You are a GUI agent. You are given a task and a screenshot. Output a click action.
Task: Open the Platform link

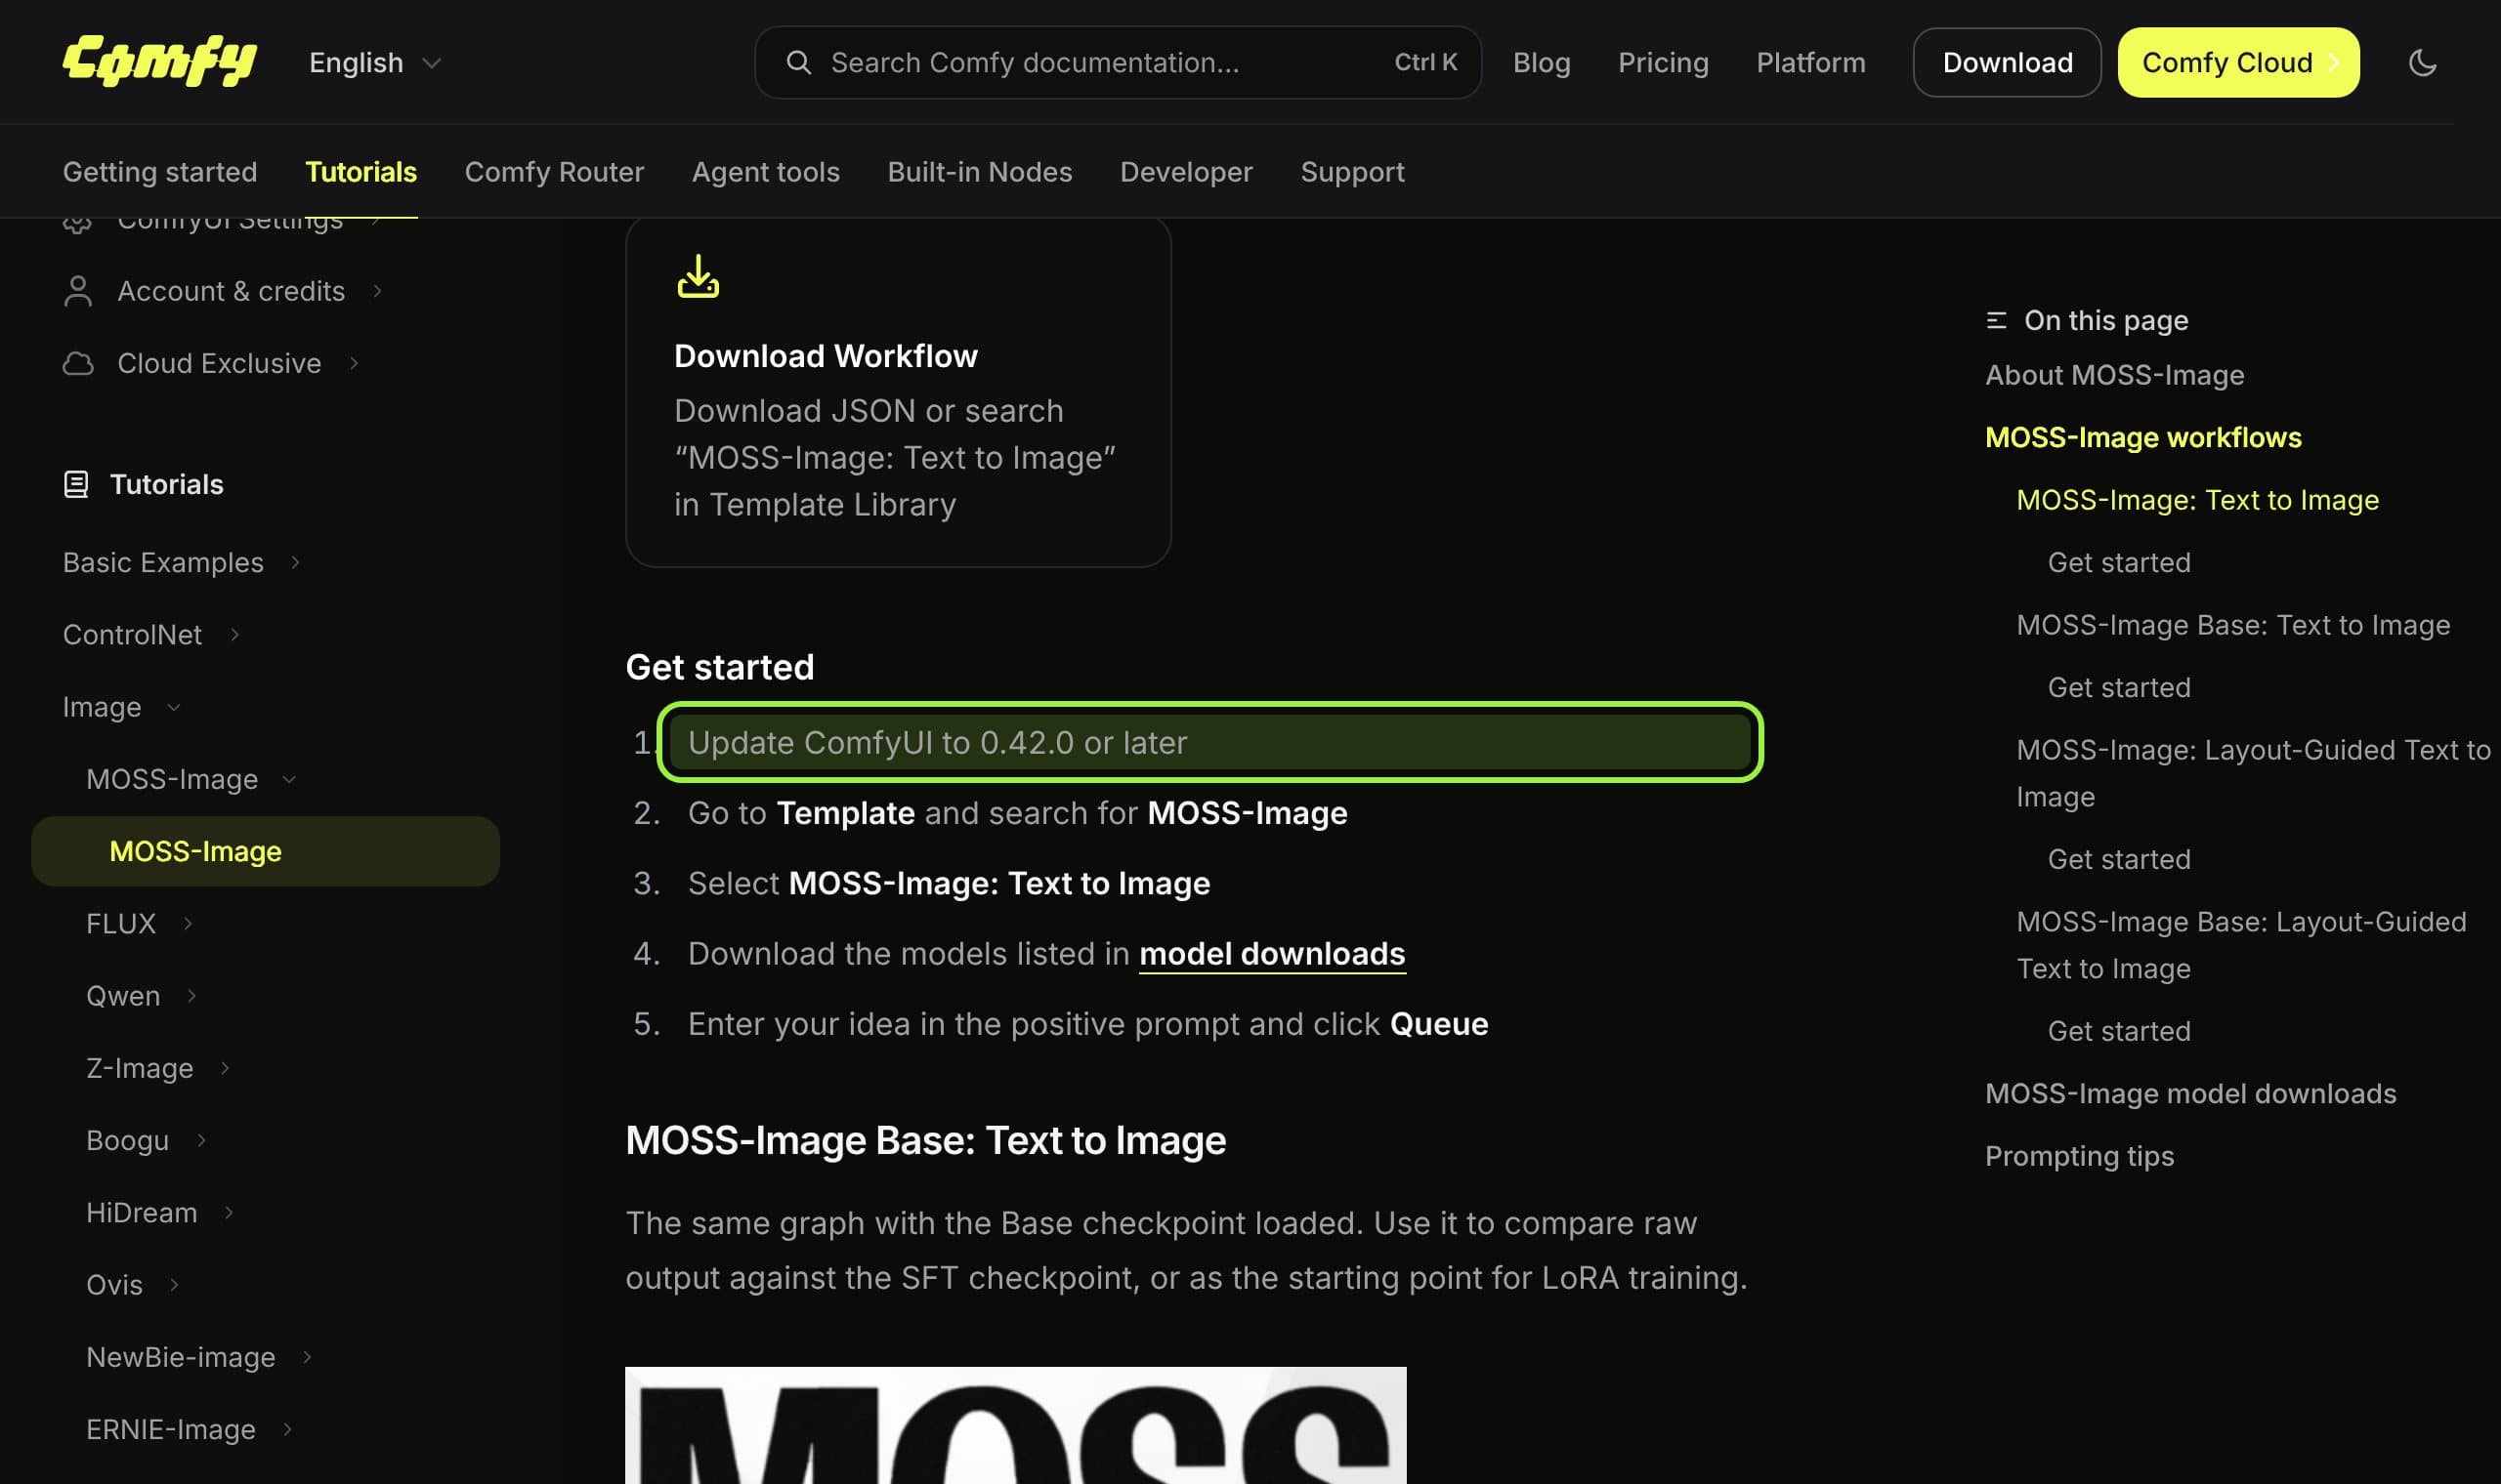1810,62
